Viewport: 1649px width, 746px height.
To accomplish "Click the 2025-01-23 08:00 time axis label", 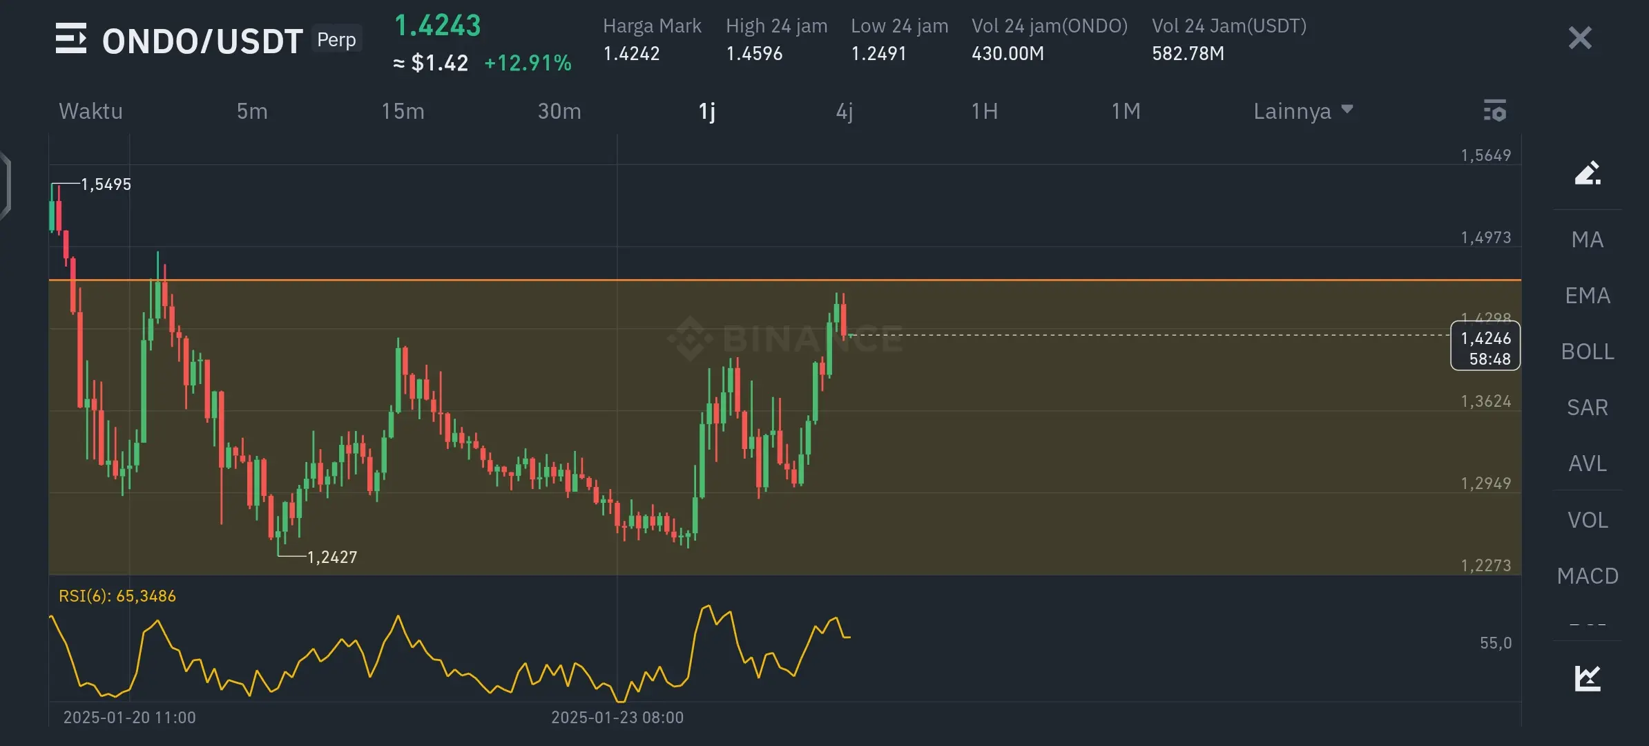I will click(x=617, y=718).
